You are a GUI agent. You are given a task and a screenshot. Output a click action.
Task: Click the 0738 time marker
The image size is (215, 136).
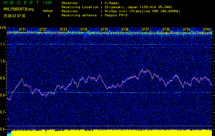(166, 29)
